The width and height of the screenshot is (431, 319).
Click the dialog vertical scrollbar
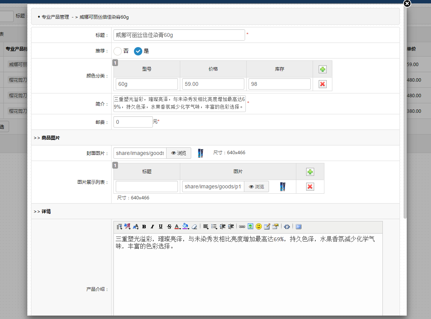(x=405, y=112)
